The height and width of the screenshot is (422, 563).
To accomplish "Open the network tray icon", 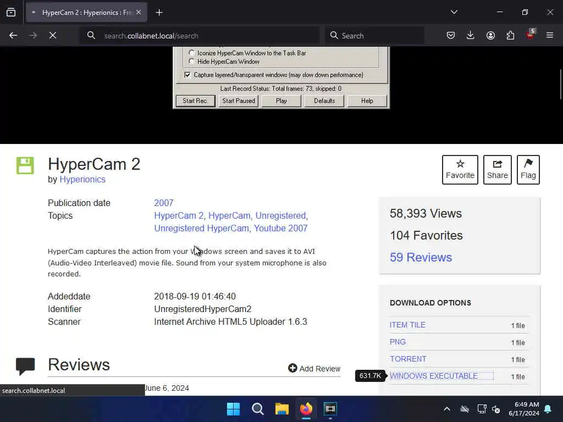I will coord(482,409).
